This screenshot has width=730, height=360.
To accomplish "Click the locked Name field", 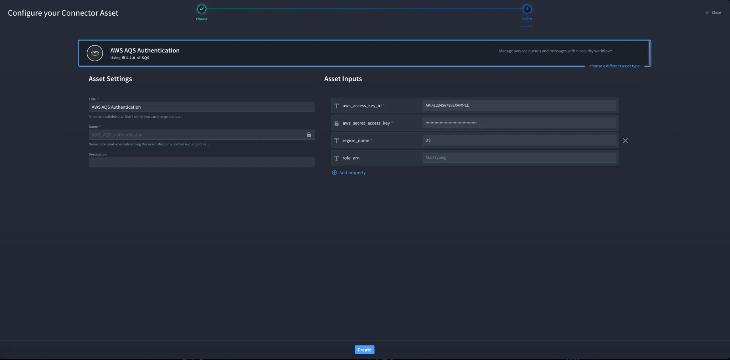I will [x=201, y=135].
